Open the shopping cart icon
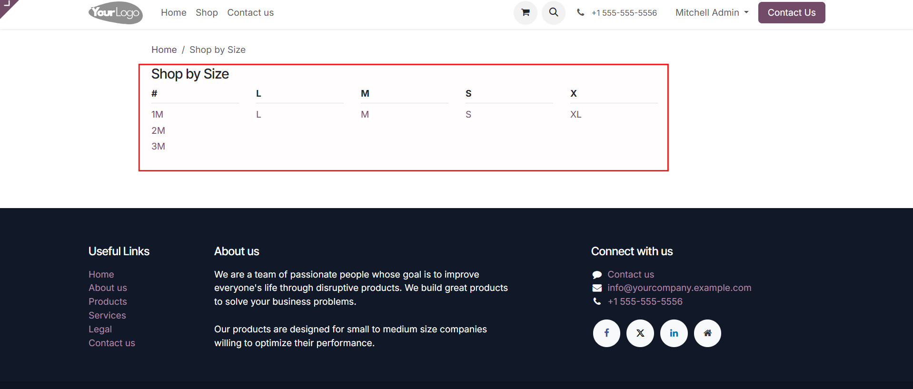This screenshot has width=913, height=389. (x=525, y=12)
